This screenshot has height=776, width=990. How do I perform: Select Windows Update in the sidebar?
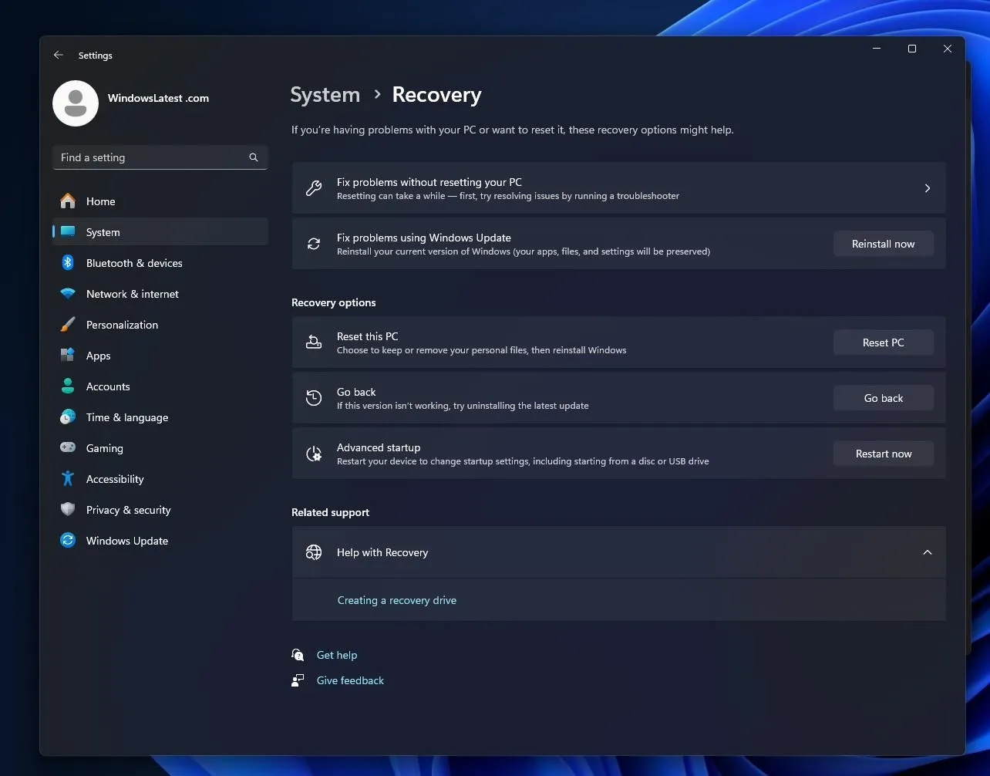pyautogui.click(x=126, y=540)
